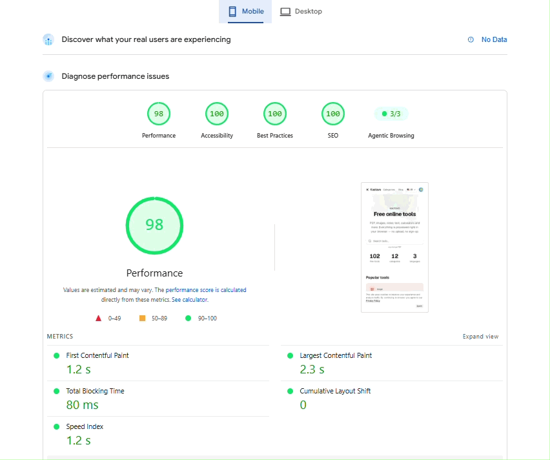Viewport: 550px width, 460px height.
Task: Open the Agentic Browsing 3/3 badge
Action: [391, 114]
